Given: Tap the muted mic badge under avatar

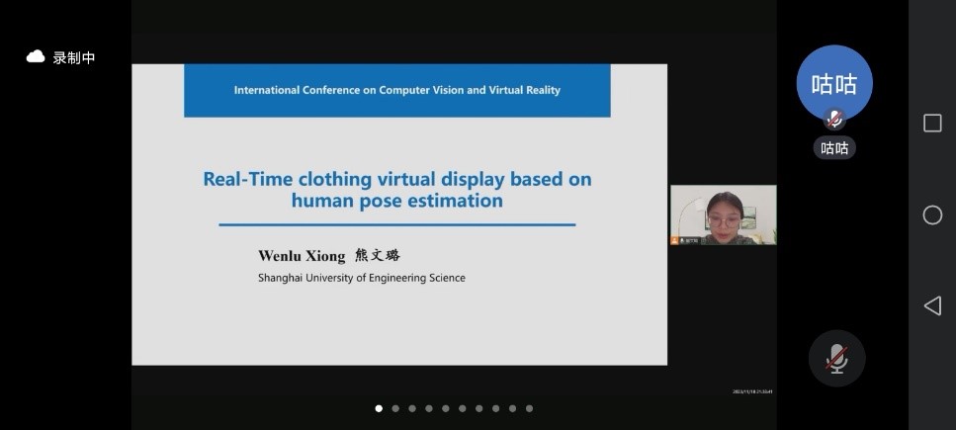Looking at the screenshot, I should pos(834,120).
